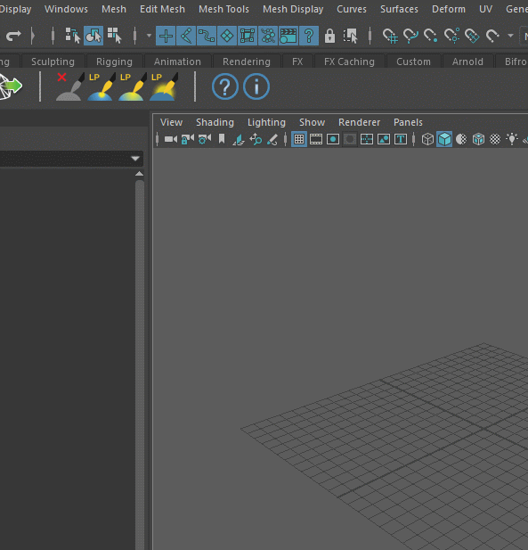Open viewport Lighting menu
The width and height of the screenshot is (528, 550).
[266, 122]
